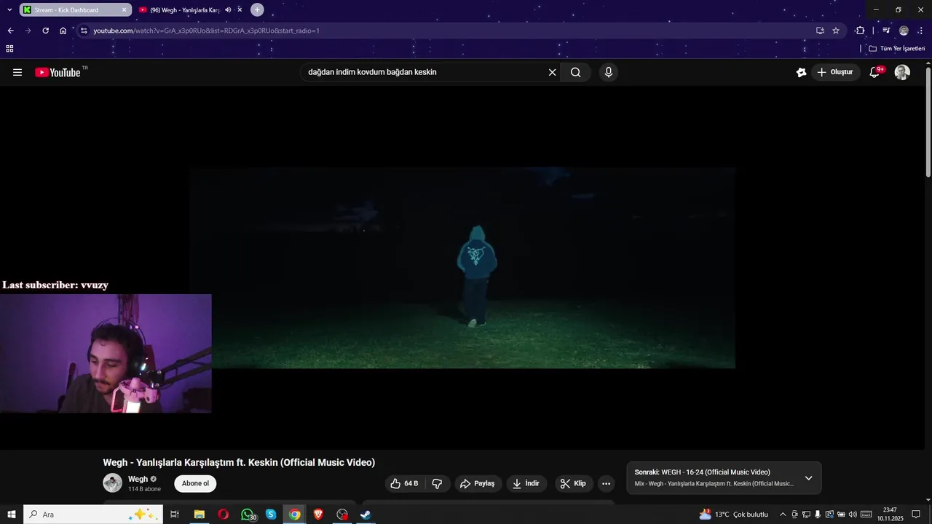
Task: Click the page vertical scrollbar
Action: pos(928,122)
